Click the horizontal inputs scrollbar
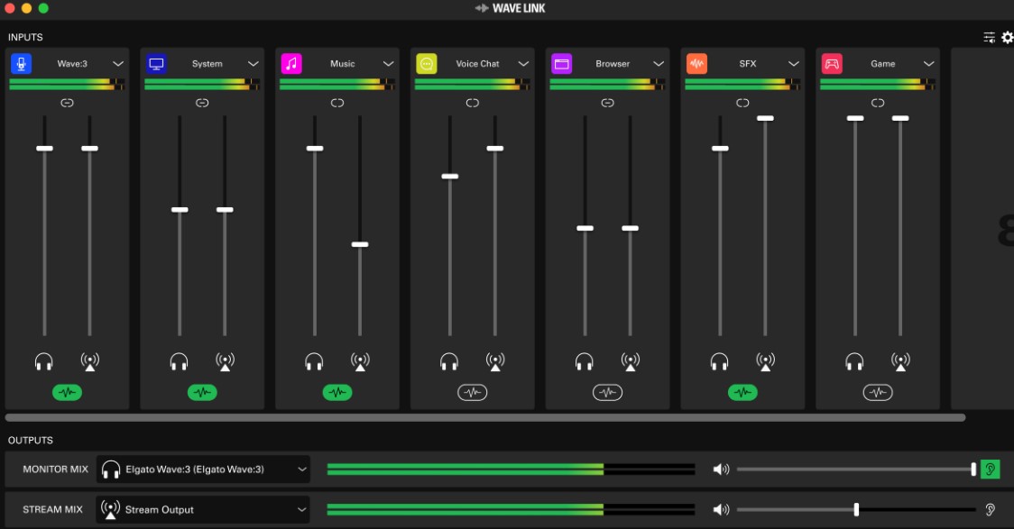This screenshot has height=529, width=1014. (485, 418)
